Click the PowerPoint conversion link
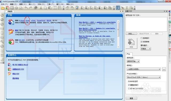The image size is (171, 101). coord(41,21)
